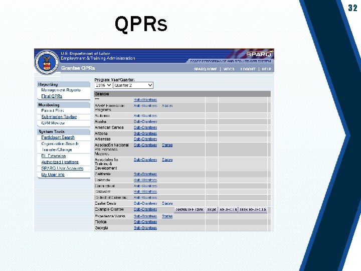Image resolution: width=361 pixels, height=271 pixels.
Task: Click the DQR REJECTS button
Action: click(x=253, y=210)
